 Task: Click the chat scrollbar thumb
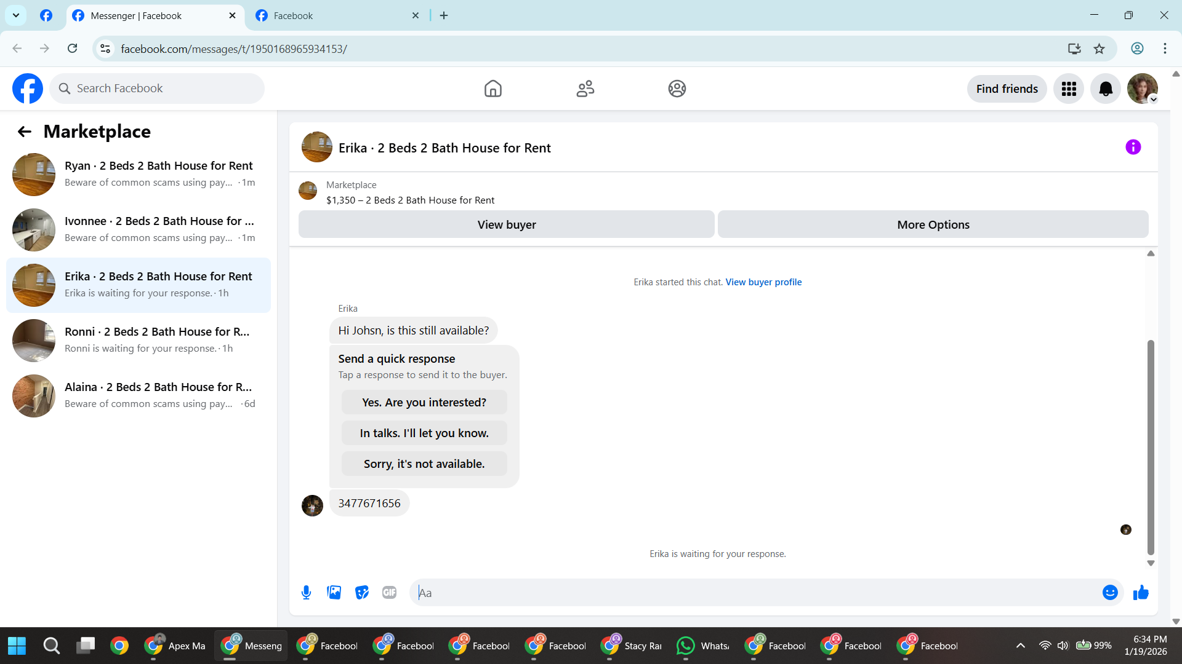1150,447
